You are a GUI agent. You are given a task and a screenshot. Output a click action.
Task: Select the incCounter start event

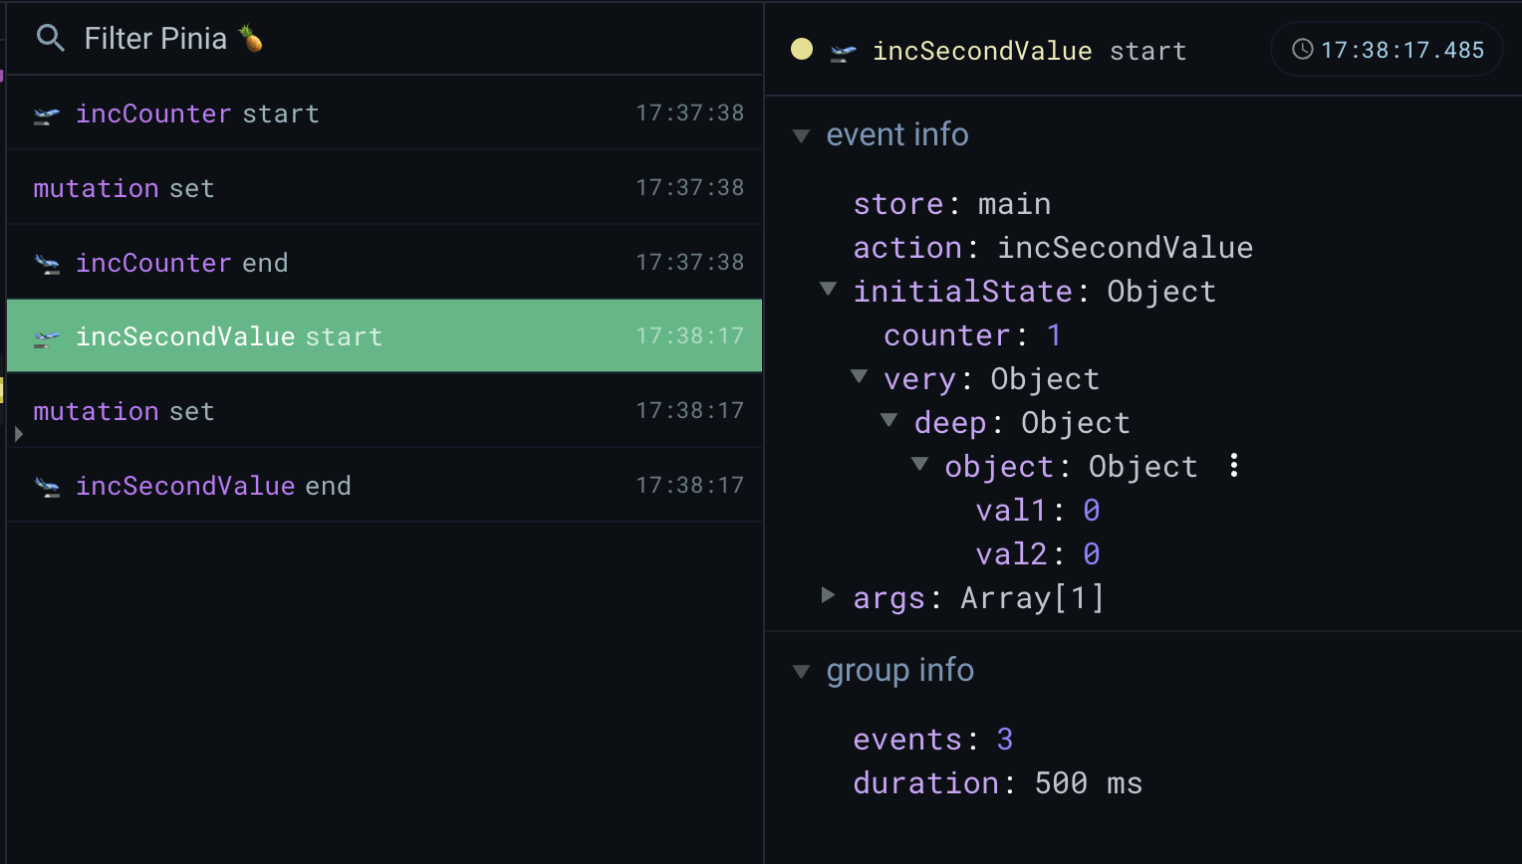(384, 113)
